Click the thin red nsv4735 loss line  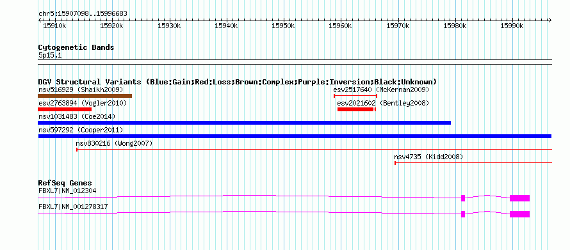(x=473, y=163)
